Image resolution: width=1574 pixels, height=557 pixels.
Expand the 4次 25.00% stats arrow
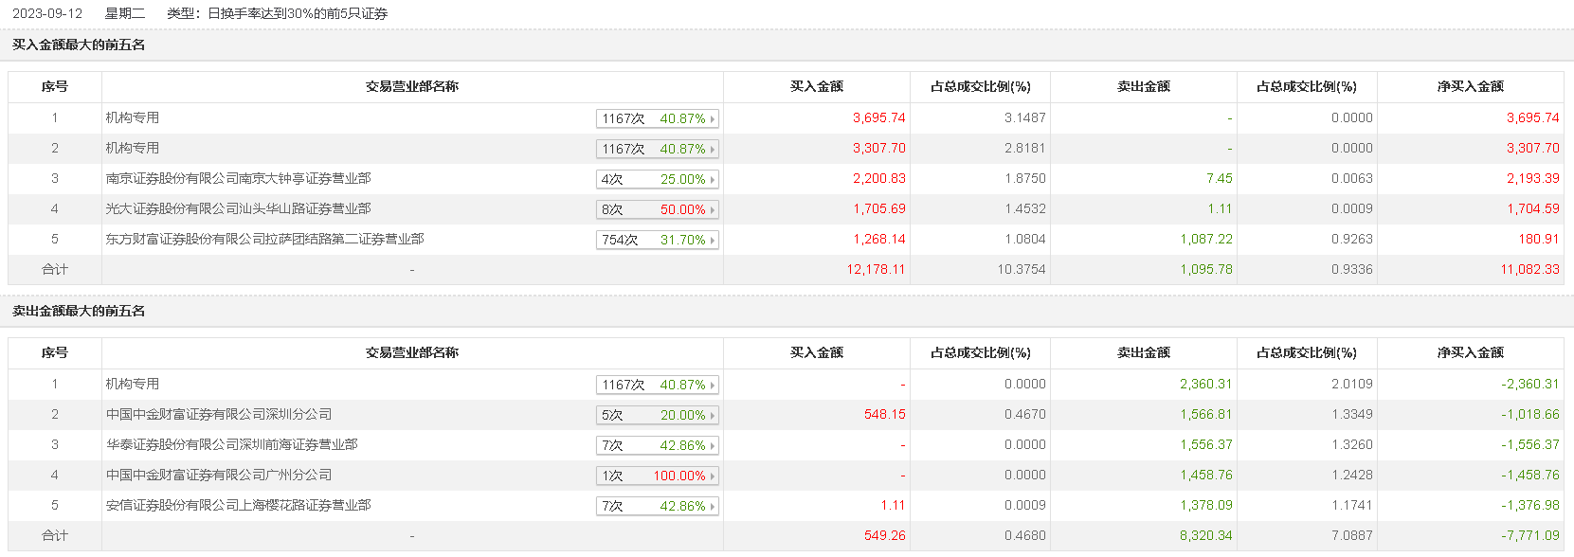tap(713, 180)
